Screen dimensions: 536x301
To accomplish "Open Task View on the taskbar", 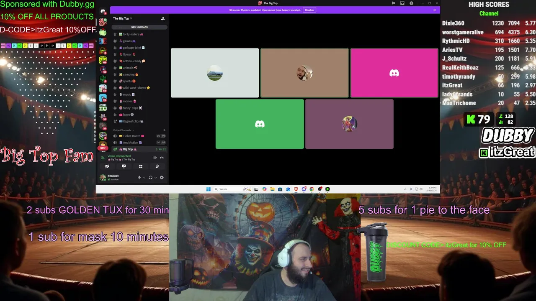I will click(256, 189).
